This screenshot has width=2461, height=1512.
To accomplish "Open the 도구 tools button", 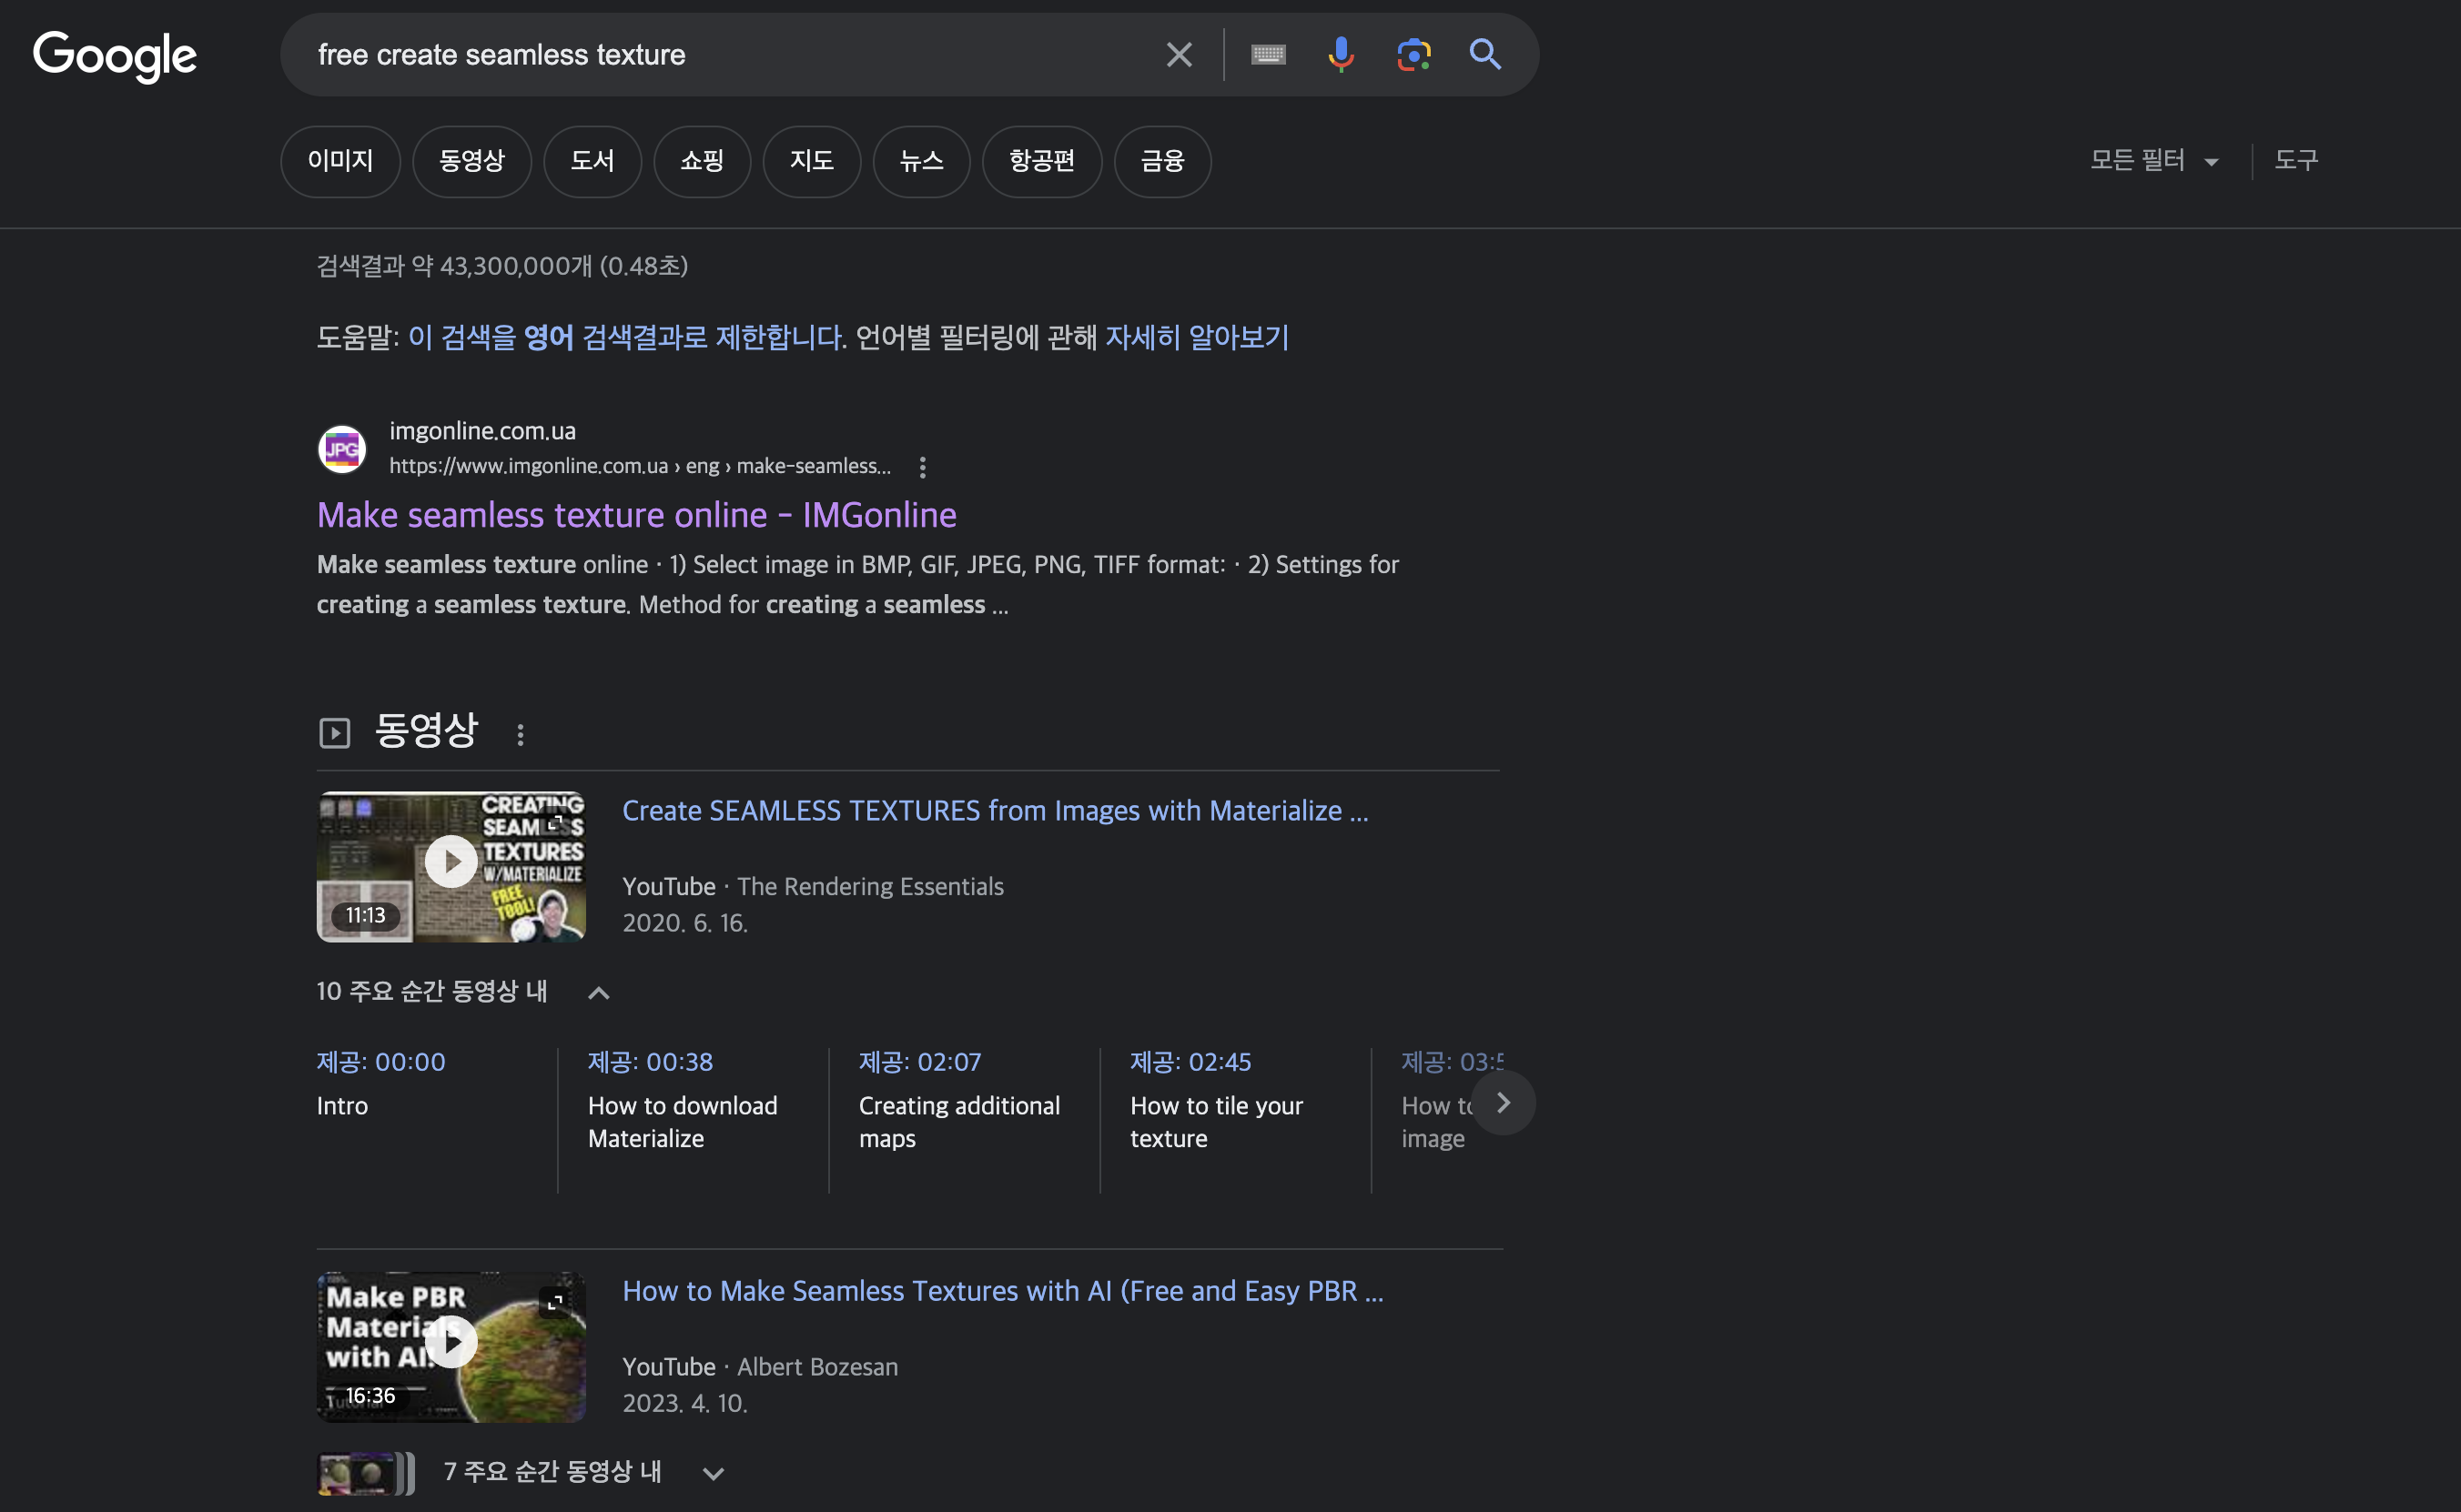I will point(2296,161).
